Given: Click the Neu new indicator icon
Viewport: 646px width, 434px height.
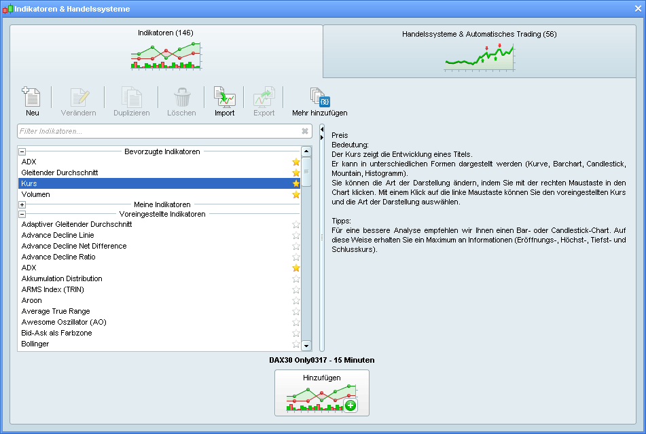Looking at the screenshot, I should 32,97.
